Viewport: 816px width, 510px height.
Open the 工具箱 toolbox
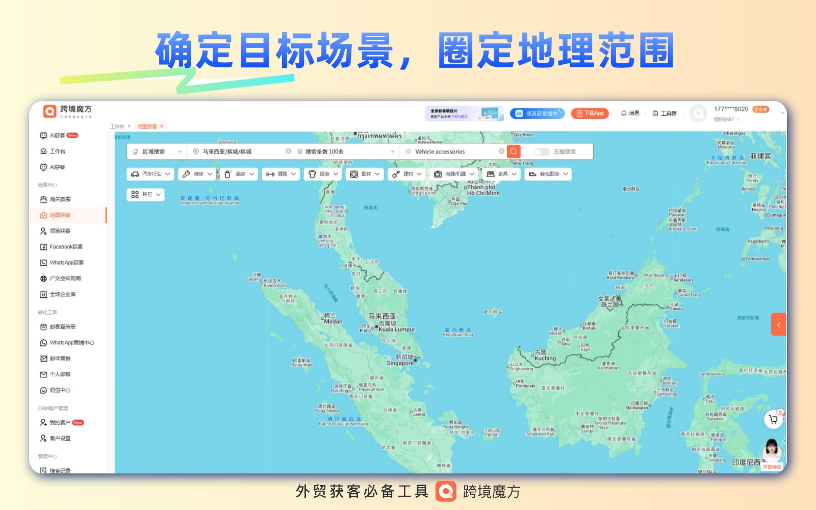(665, 113)
